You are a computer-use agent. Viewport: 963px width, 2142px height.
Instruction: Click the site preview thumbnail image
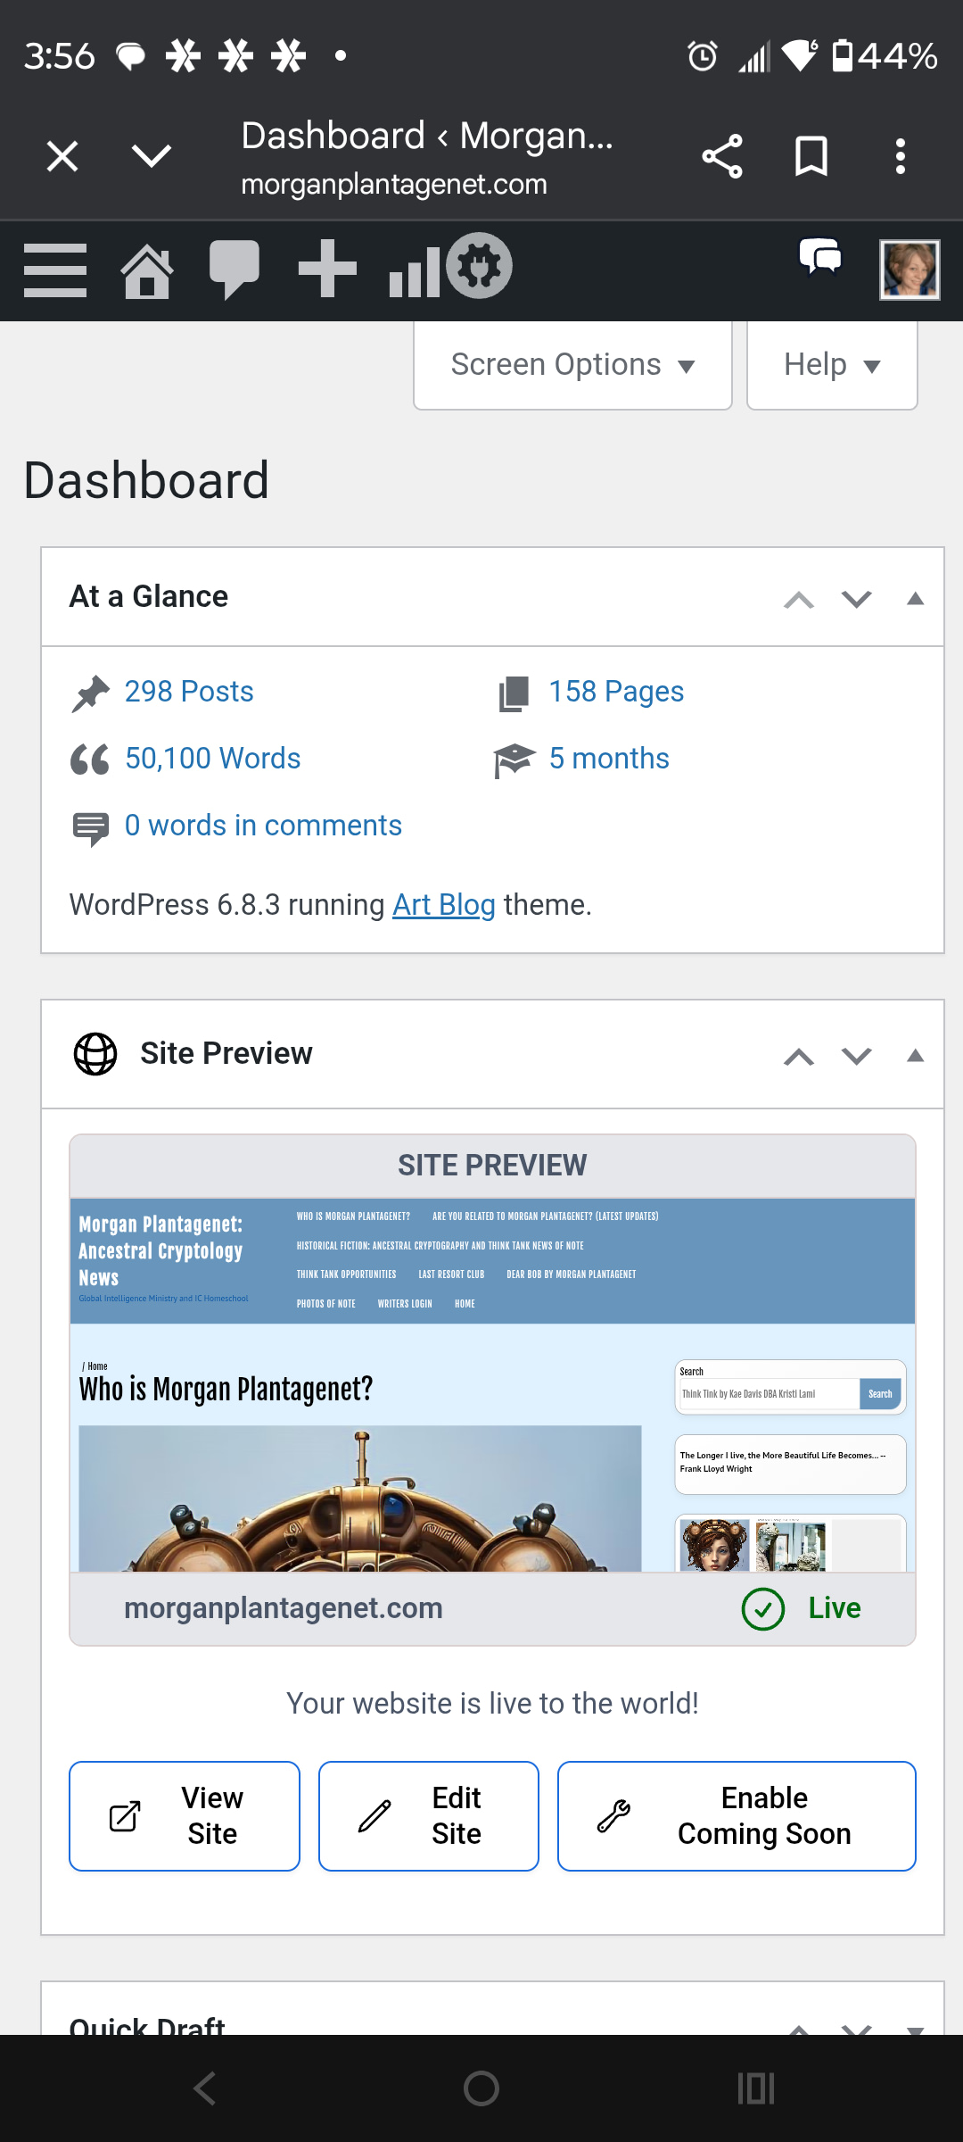coord(492,1384)
